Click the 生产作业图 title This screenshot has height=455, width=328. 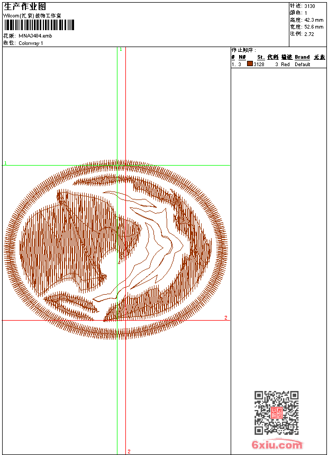tap(25, 6)
